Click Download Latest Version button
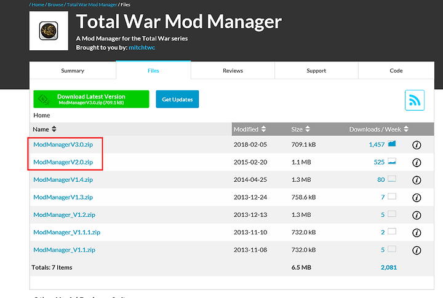 91,99
